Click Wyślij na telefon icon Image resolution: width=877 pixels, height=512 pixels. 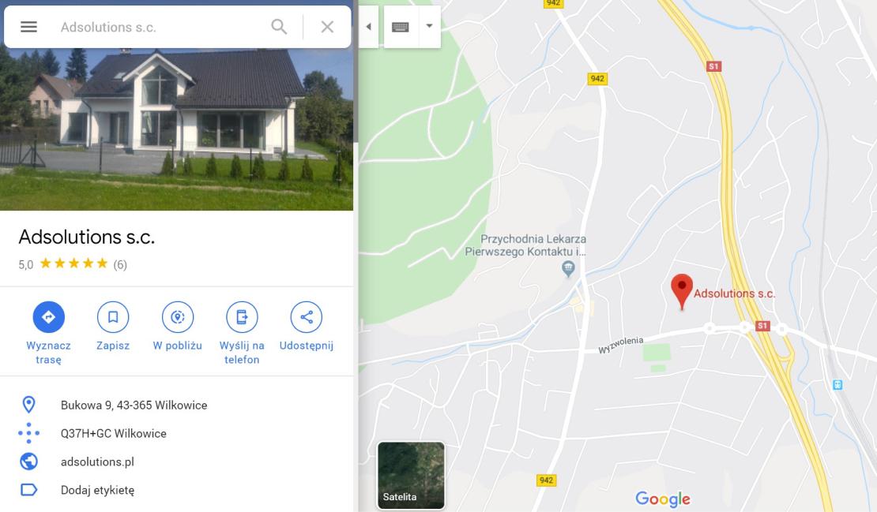pyautogui.click(x=242, y=317)
